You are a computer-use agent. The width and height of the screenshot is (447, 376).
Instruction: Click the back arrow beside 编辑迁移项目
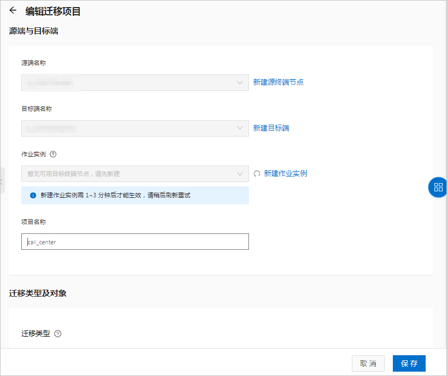point(14,10)
